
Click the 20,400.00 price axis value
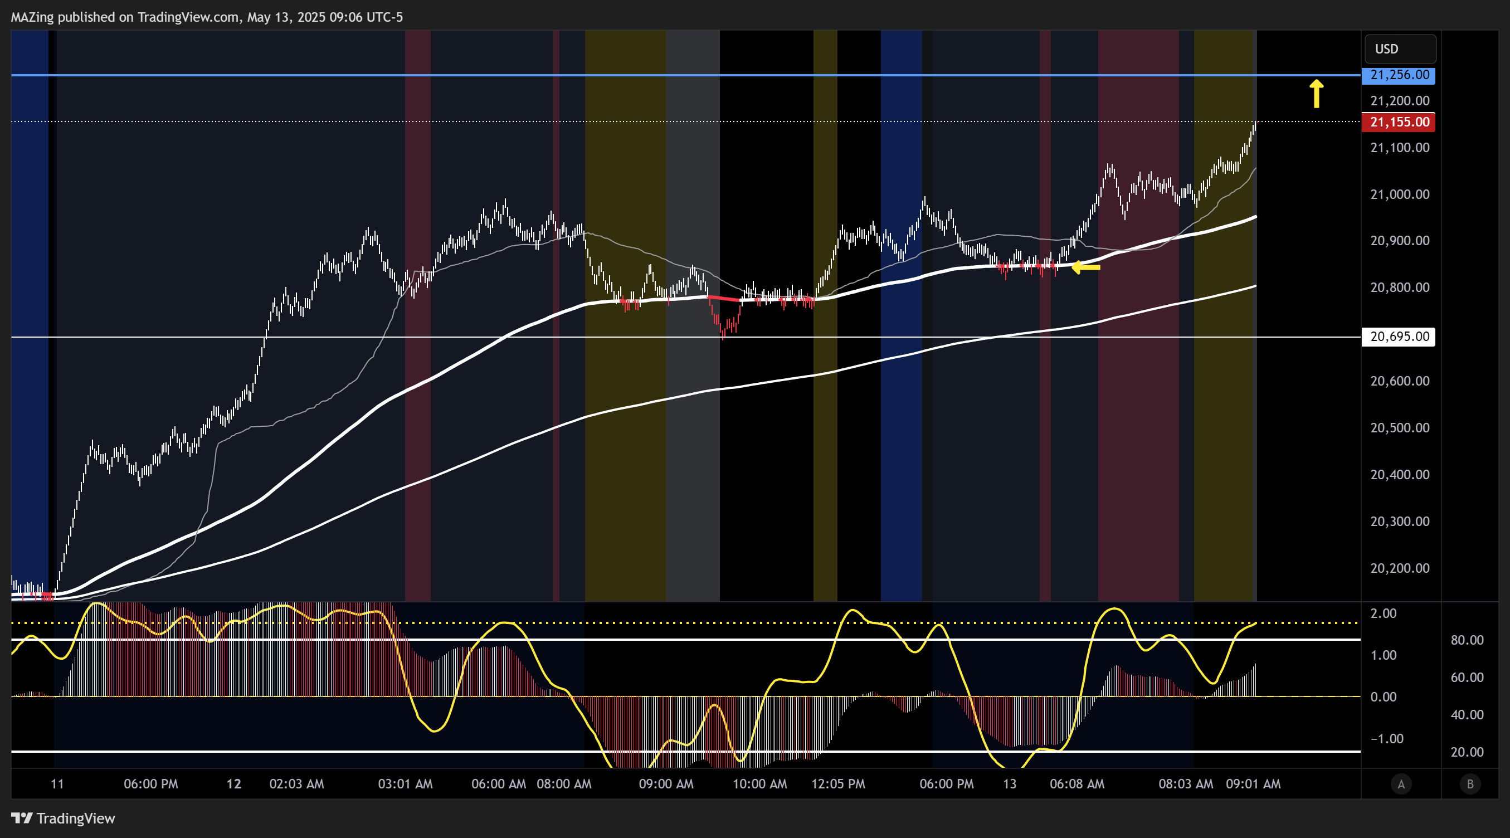tap(1400, 475)
